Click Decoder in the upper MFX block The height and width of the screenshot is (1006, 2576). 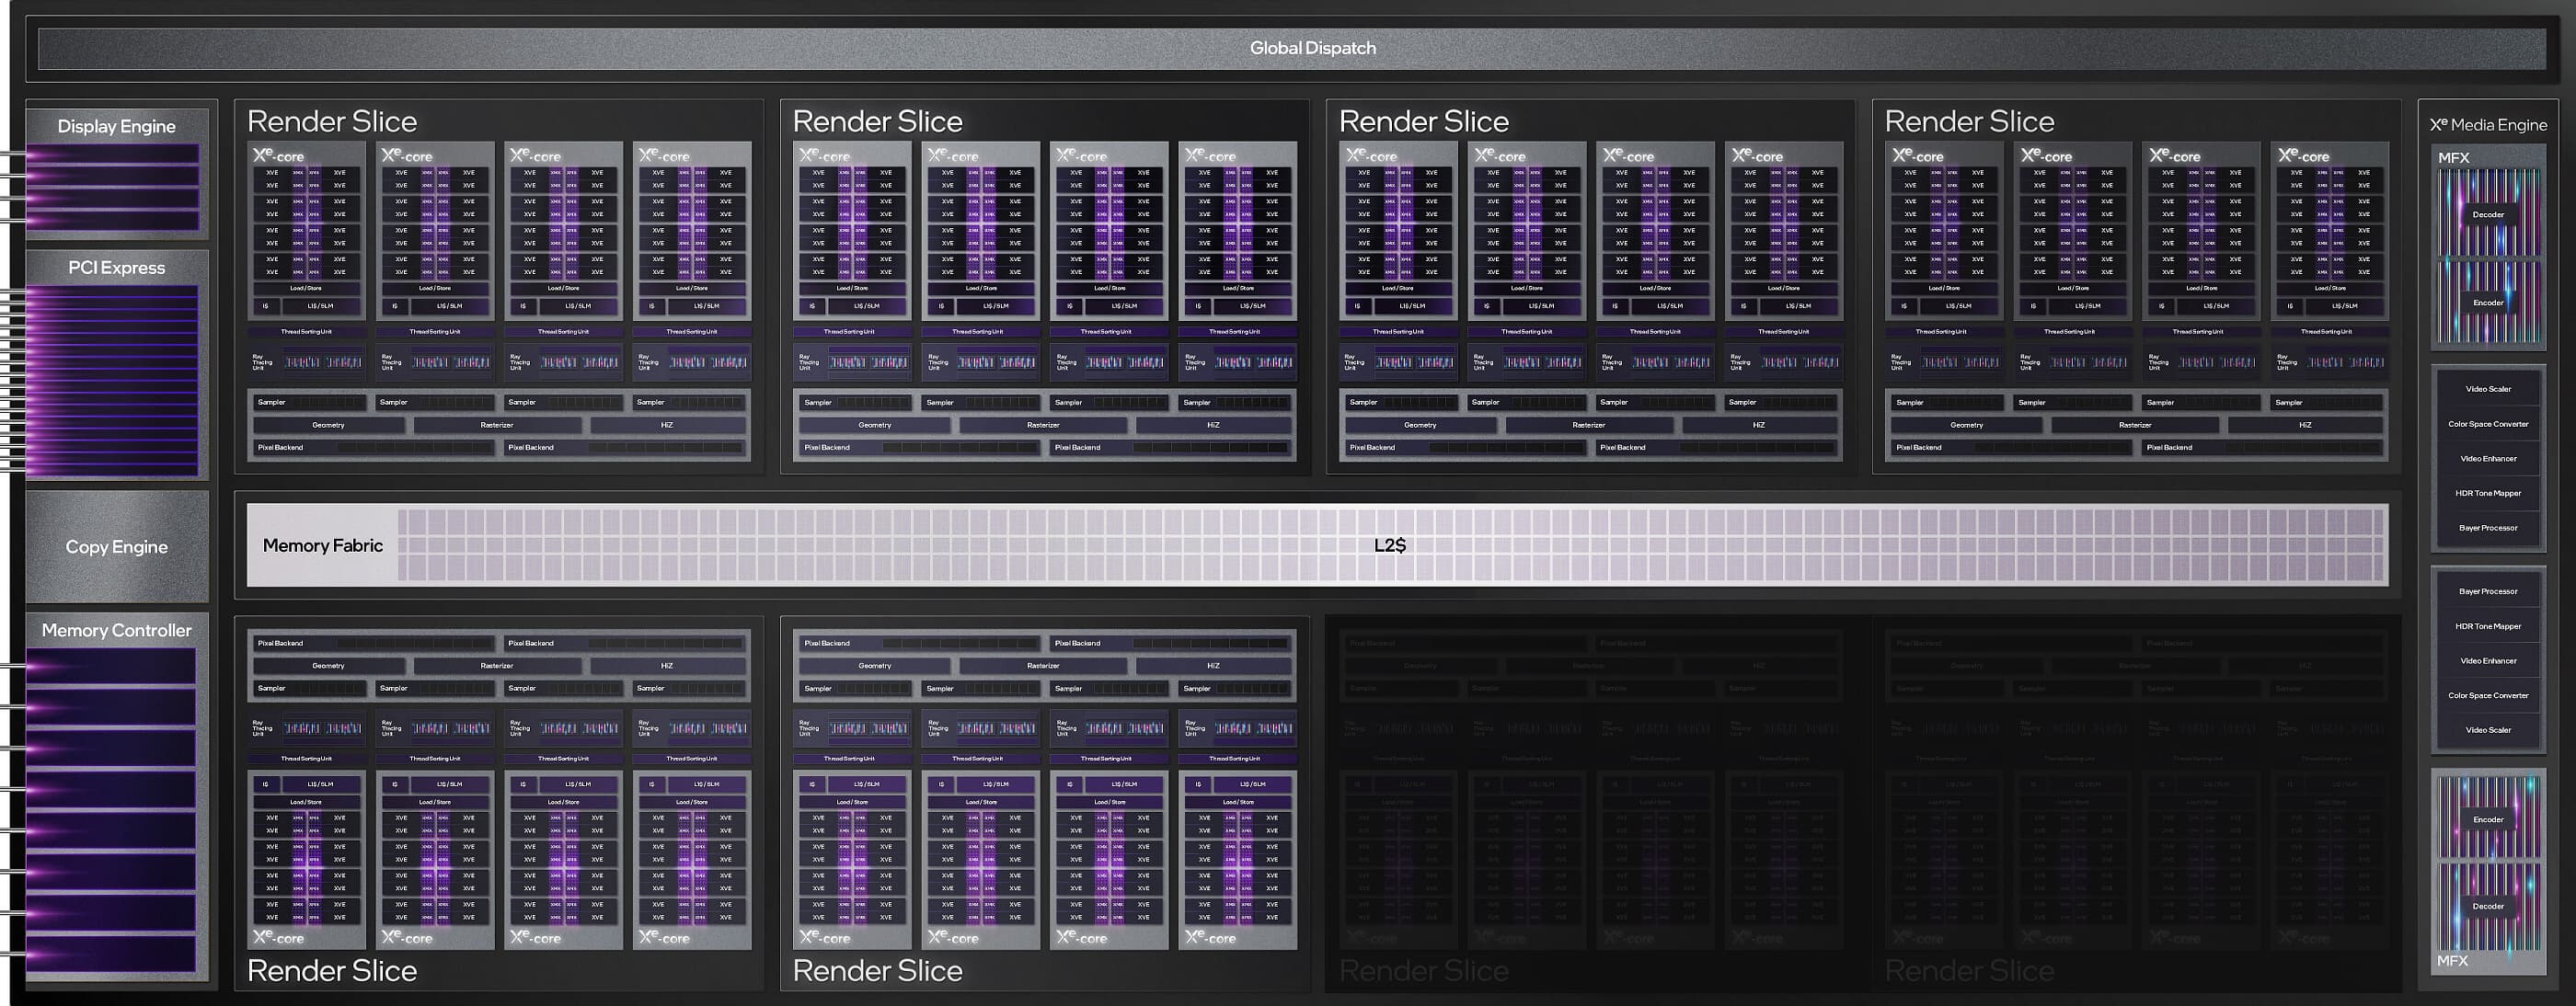2488,215
